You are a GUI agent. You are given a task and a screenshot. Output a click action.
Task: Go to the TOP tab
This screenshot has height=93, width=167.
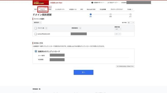tap(35, 9)
